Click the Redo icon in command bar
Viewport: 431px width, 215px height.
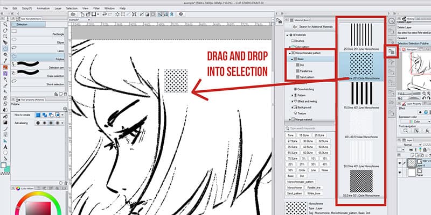click(110, 15)
